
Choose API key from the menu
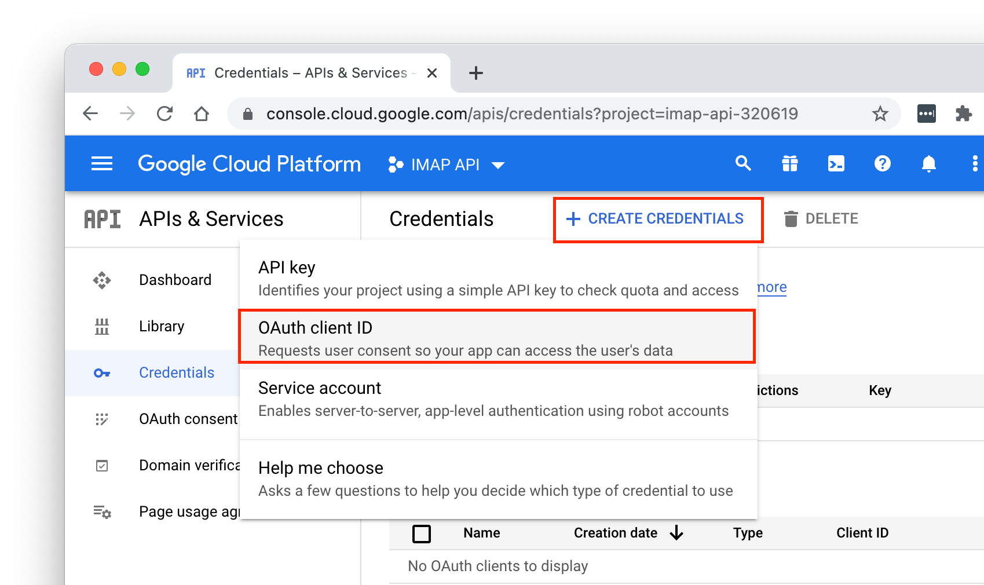coord(499,279)
